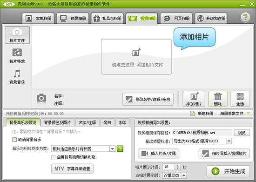Open 相片特效 effects panel
Viewport: 256px width, 182px height.
click(17, 56)
